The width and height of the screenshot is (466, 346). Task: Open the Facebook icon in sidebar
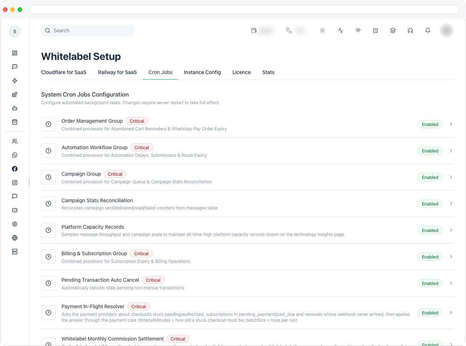pyautogui.click(x=15, y=169)
